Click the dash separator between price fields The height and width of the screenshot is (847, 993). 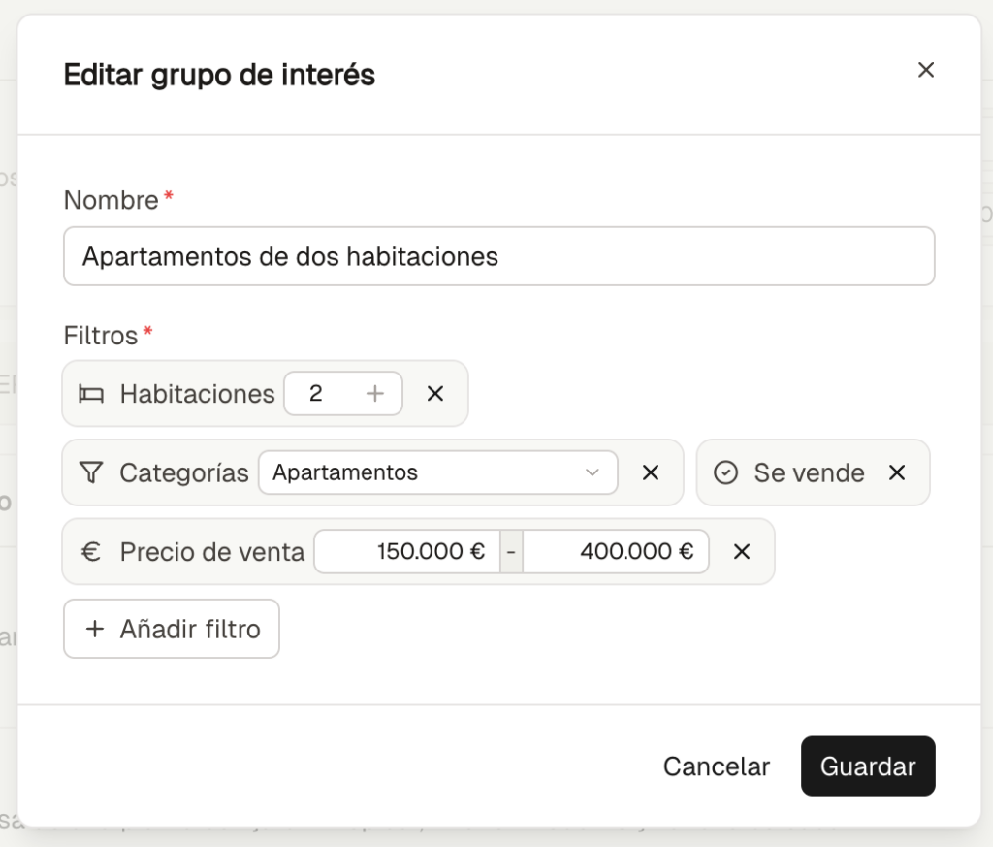click(x=511, y=551)
